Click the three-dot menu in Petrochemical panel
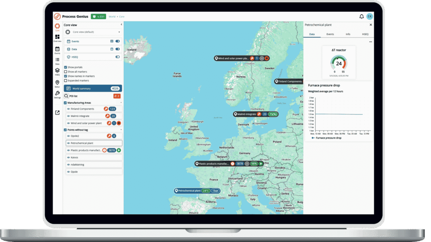The width and height of the screenshot is (431, 242). coord(370,42)
